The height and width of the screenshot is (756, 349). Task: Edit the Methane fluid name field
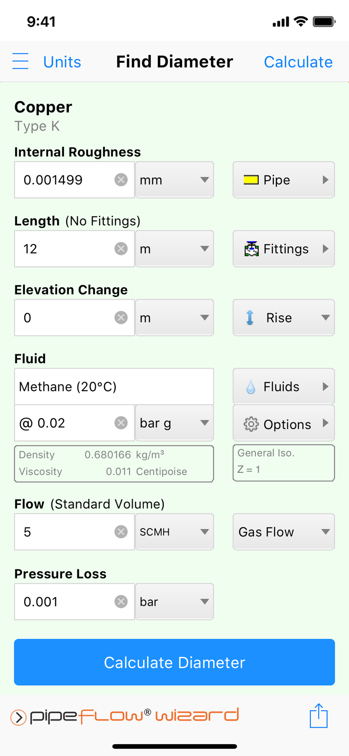(x=114, y=387)
